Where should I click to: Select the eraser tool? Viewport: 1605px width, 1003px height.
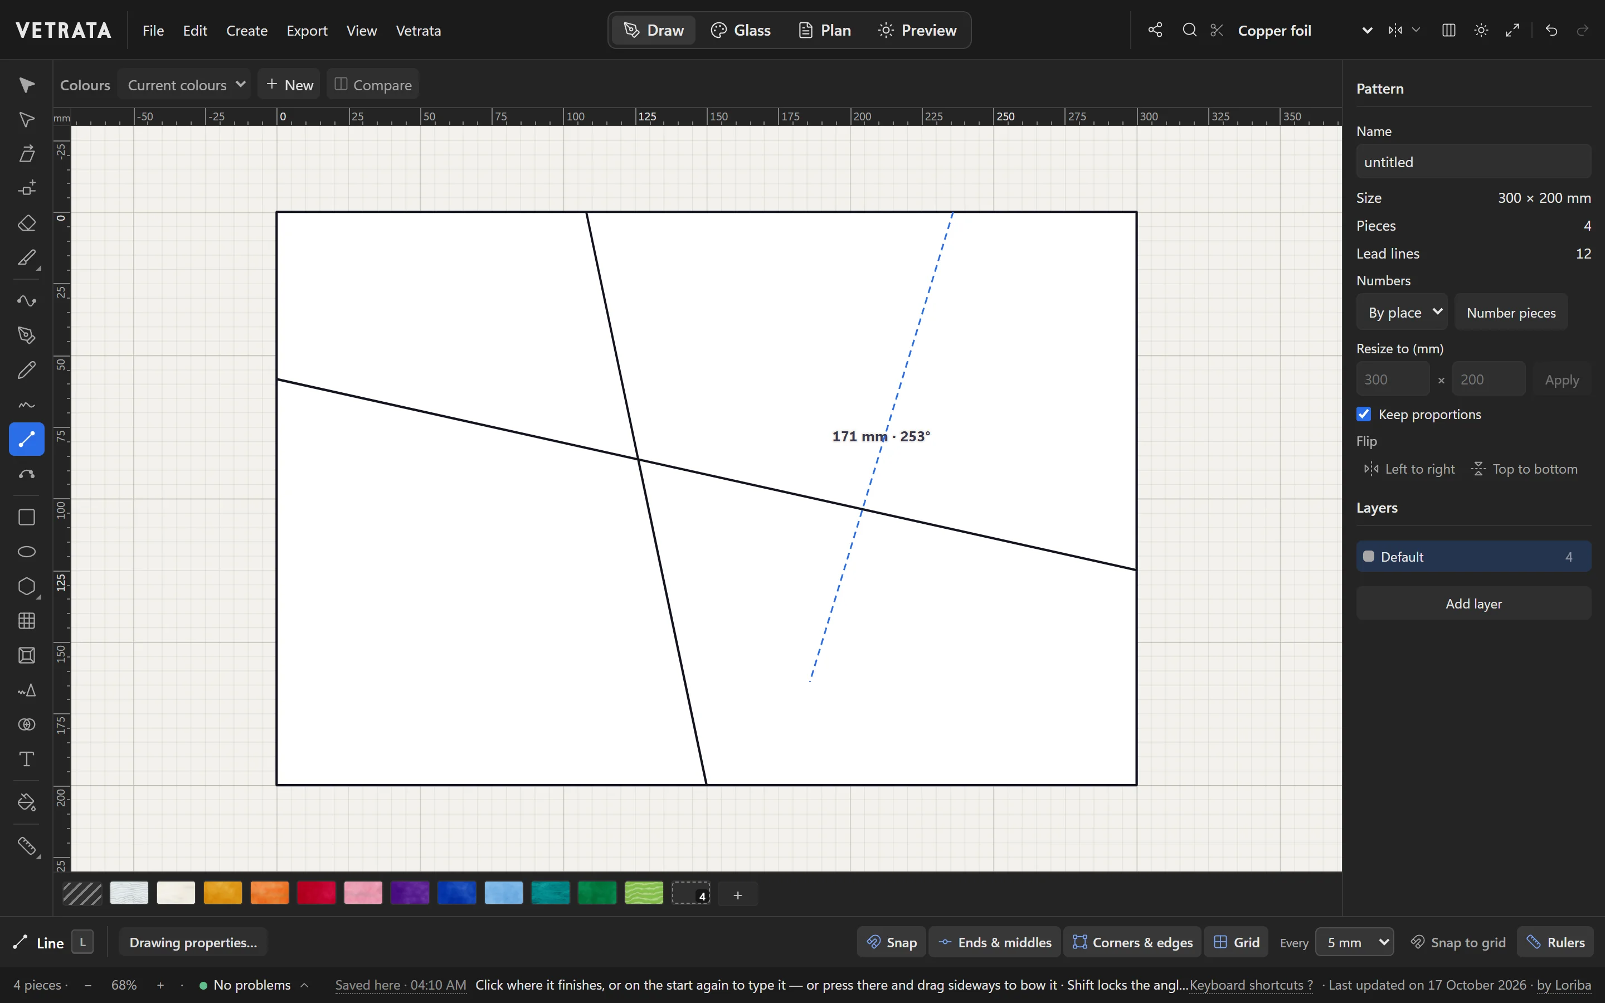(x=27, y=223)
